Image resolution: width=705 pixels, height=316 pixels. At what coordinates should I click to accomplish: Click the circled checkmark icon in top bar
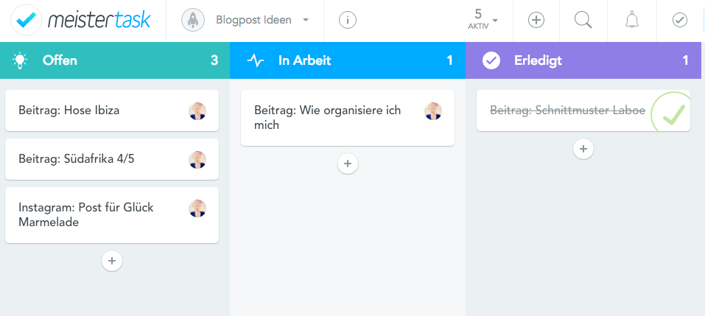tap(679, 20)
